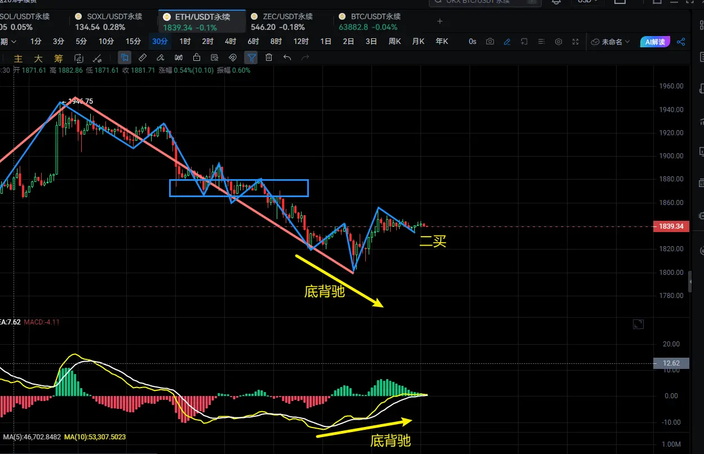Toggle the blue drawing pencil tool
The height and width of the screenshot is (454, 704).
(507, 42)
